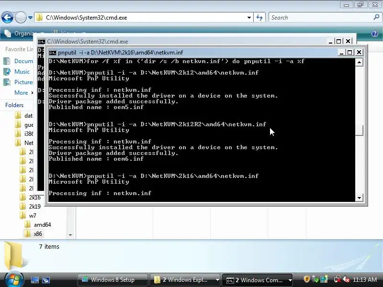The width and height of the screenshot is (383, 287).
Task: Minimize the pnputil console window
Action: [x=341, y=53]
